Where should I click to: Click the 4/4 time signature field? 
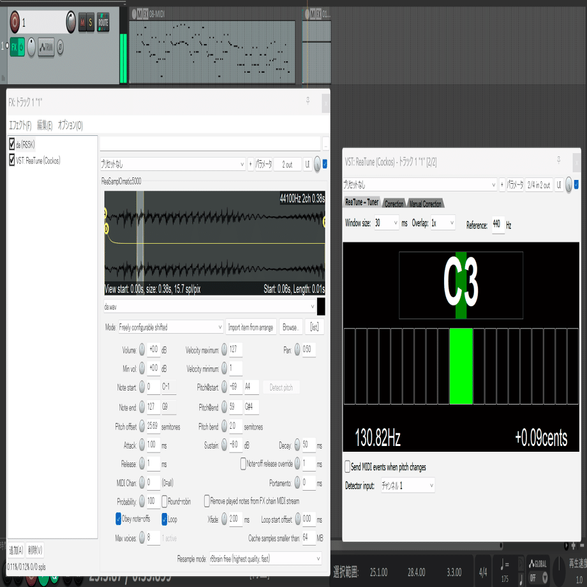[483, 572]
